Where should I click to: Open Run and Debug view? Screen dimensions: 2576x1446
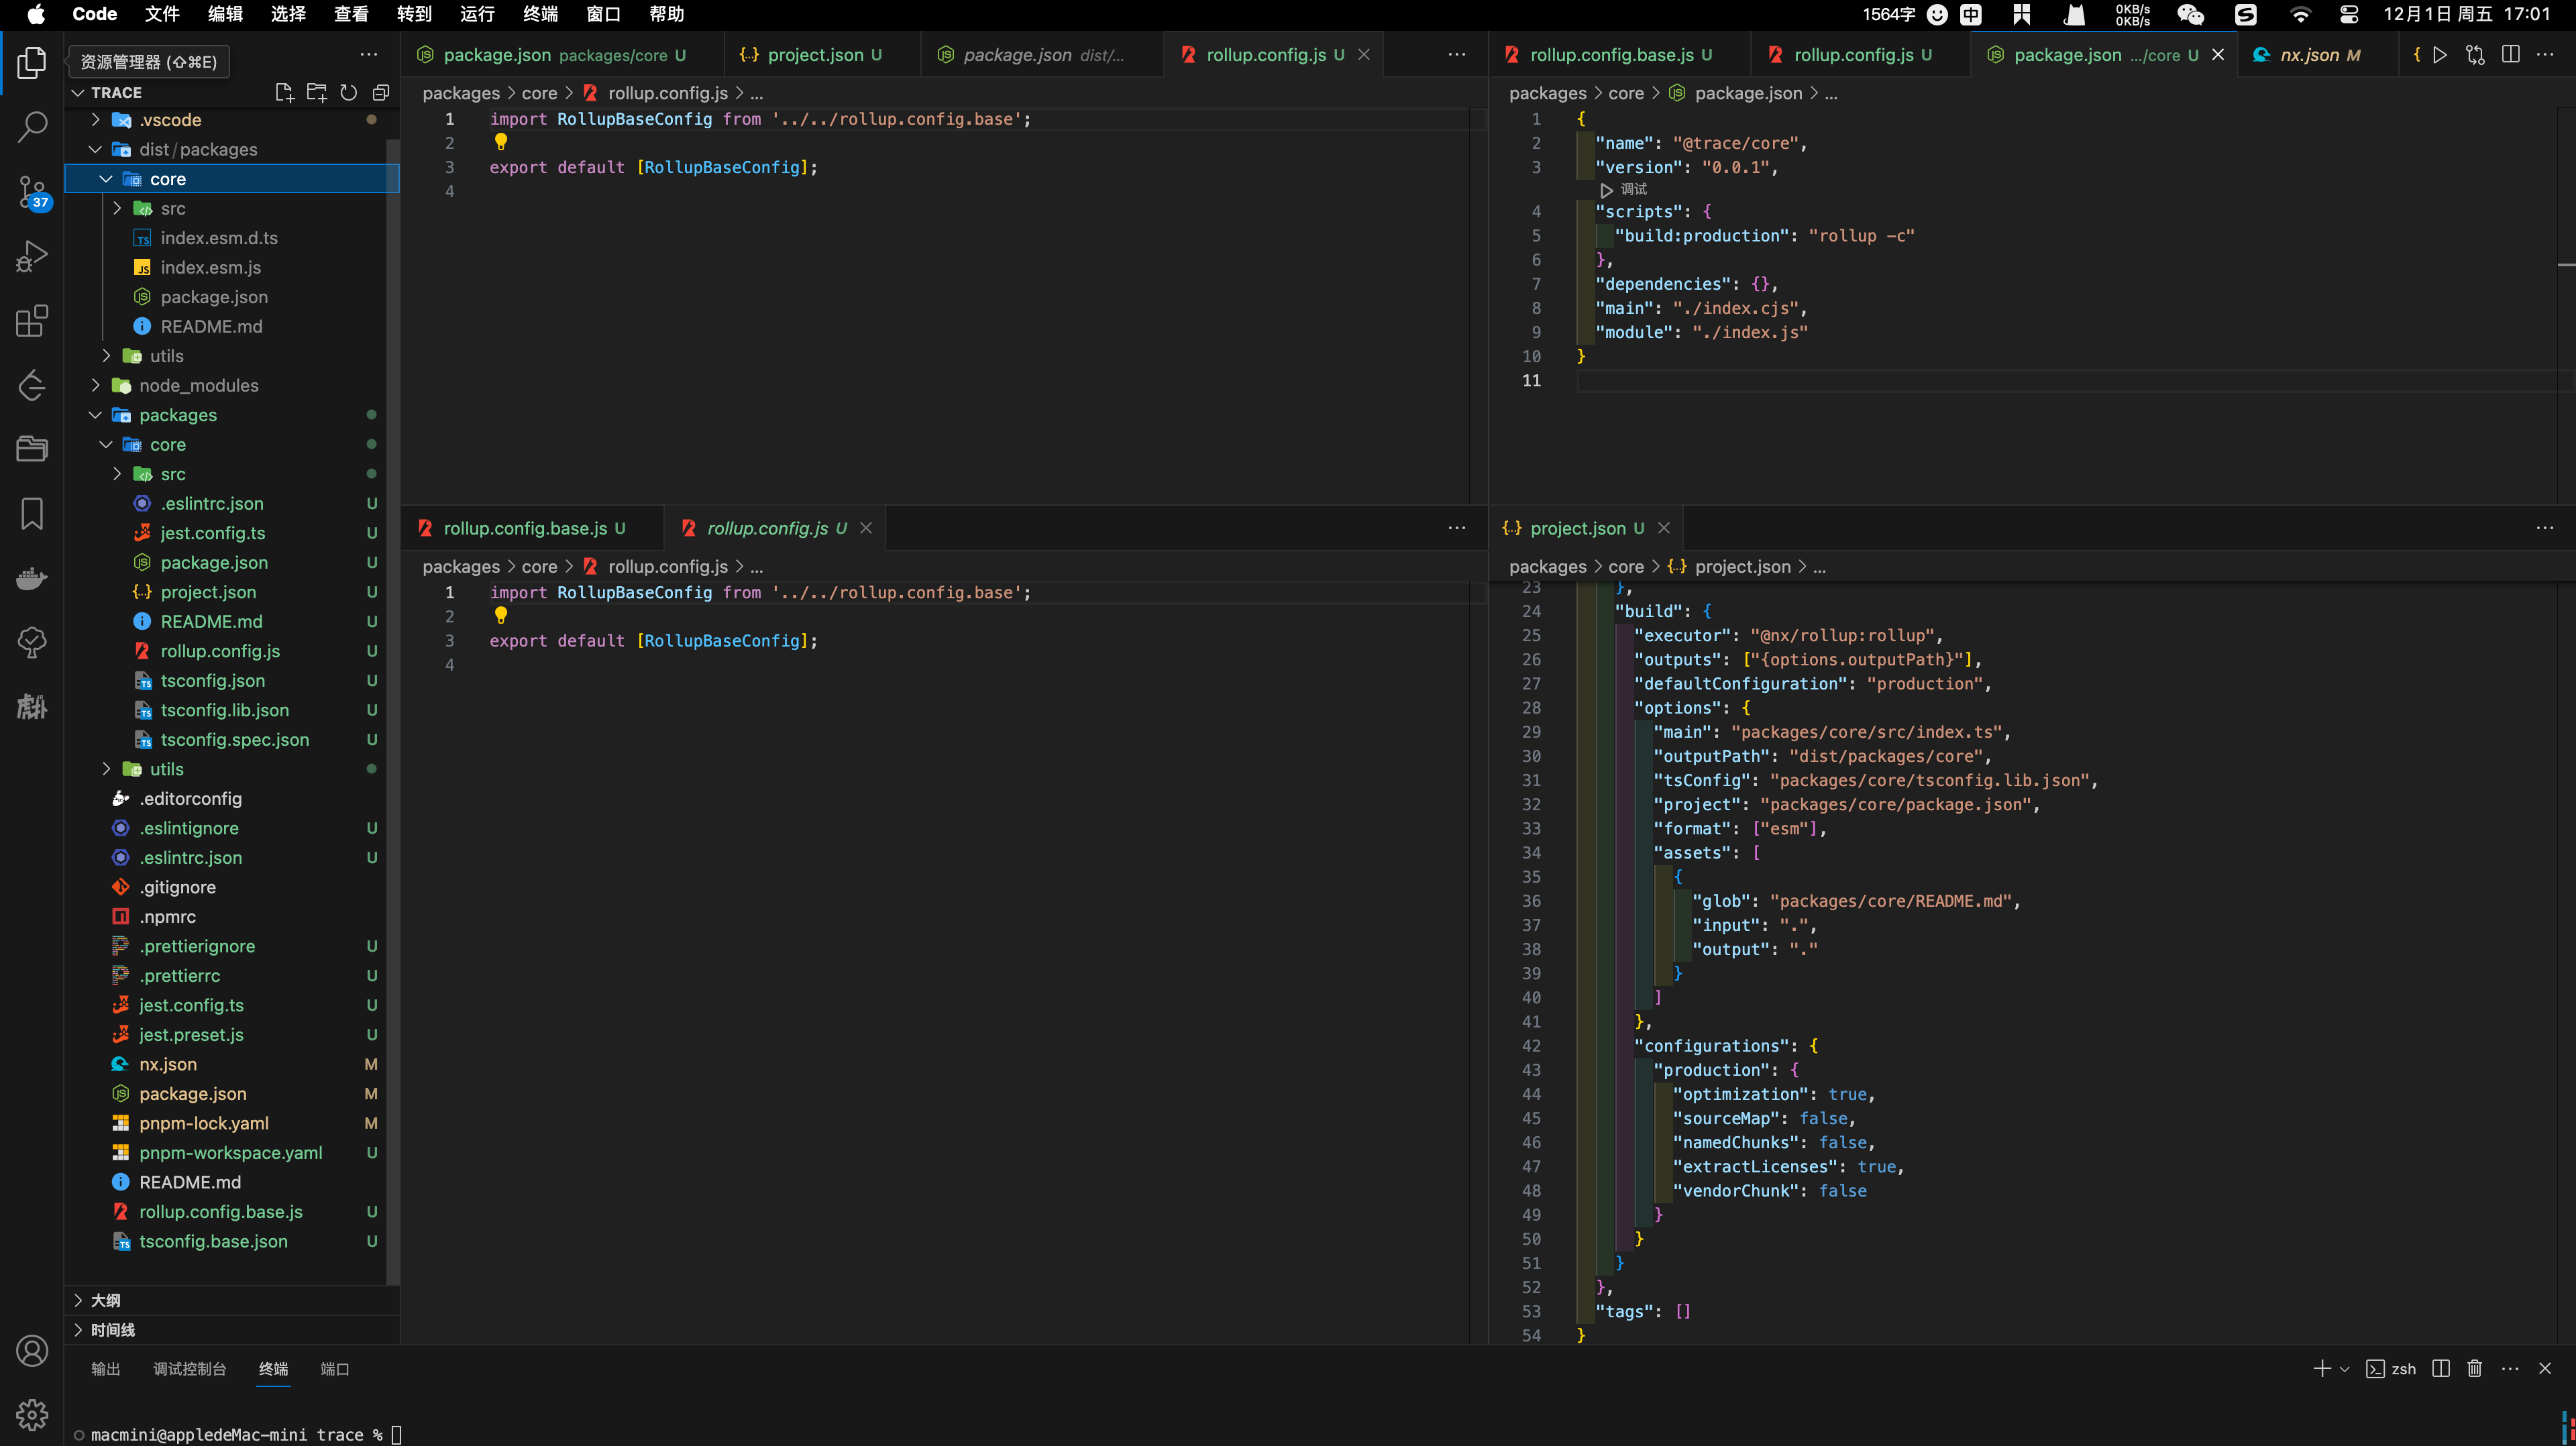pyautogui.click(x=32, y=256)
